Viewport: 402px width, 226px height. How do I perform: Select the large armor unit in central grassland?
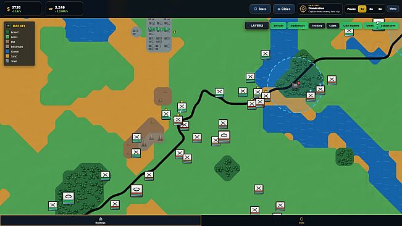click(x=224, y=136)
